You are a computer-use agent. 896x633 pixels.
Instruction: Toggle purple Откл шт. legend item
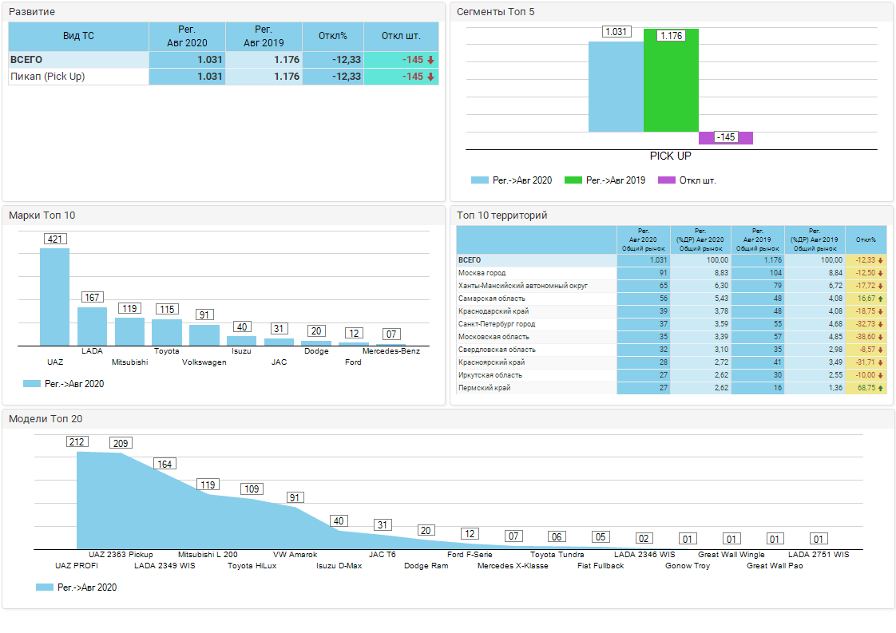[687, 180]
